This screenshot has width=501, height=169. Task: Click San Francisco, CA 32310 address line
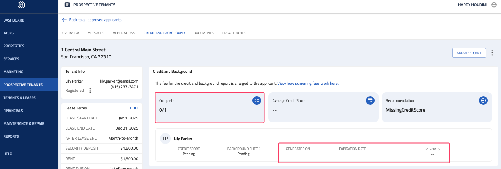[86, 57]
